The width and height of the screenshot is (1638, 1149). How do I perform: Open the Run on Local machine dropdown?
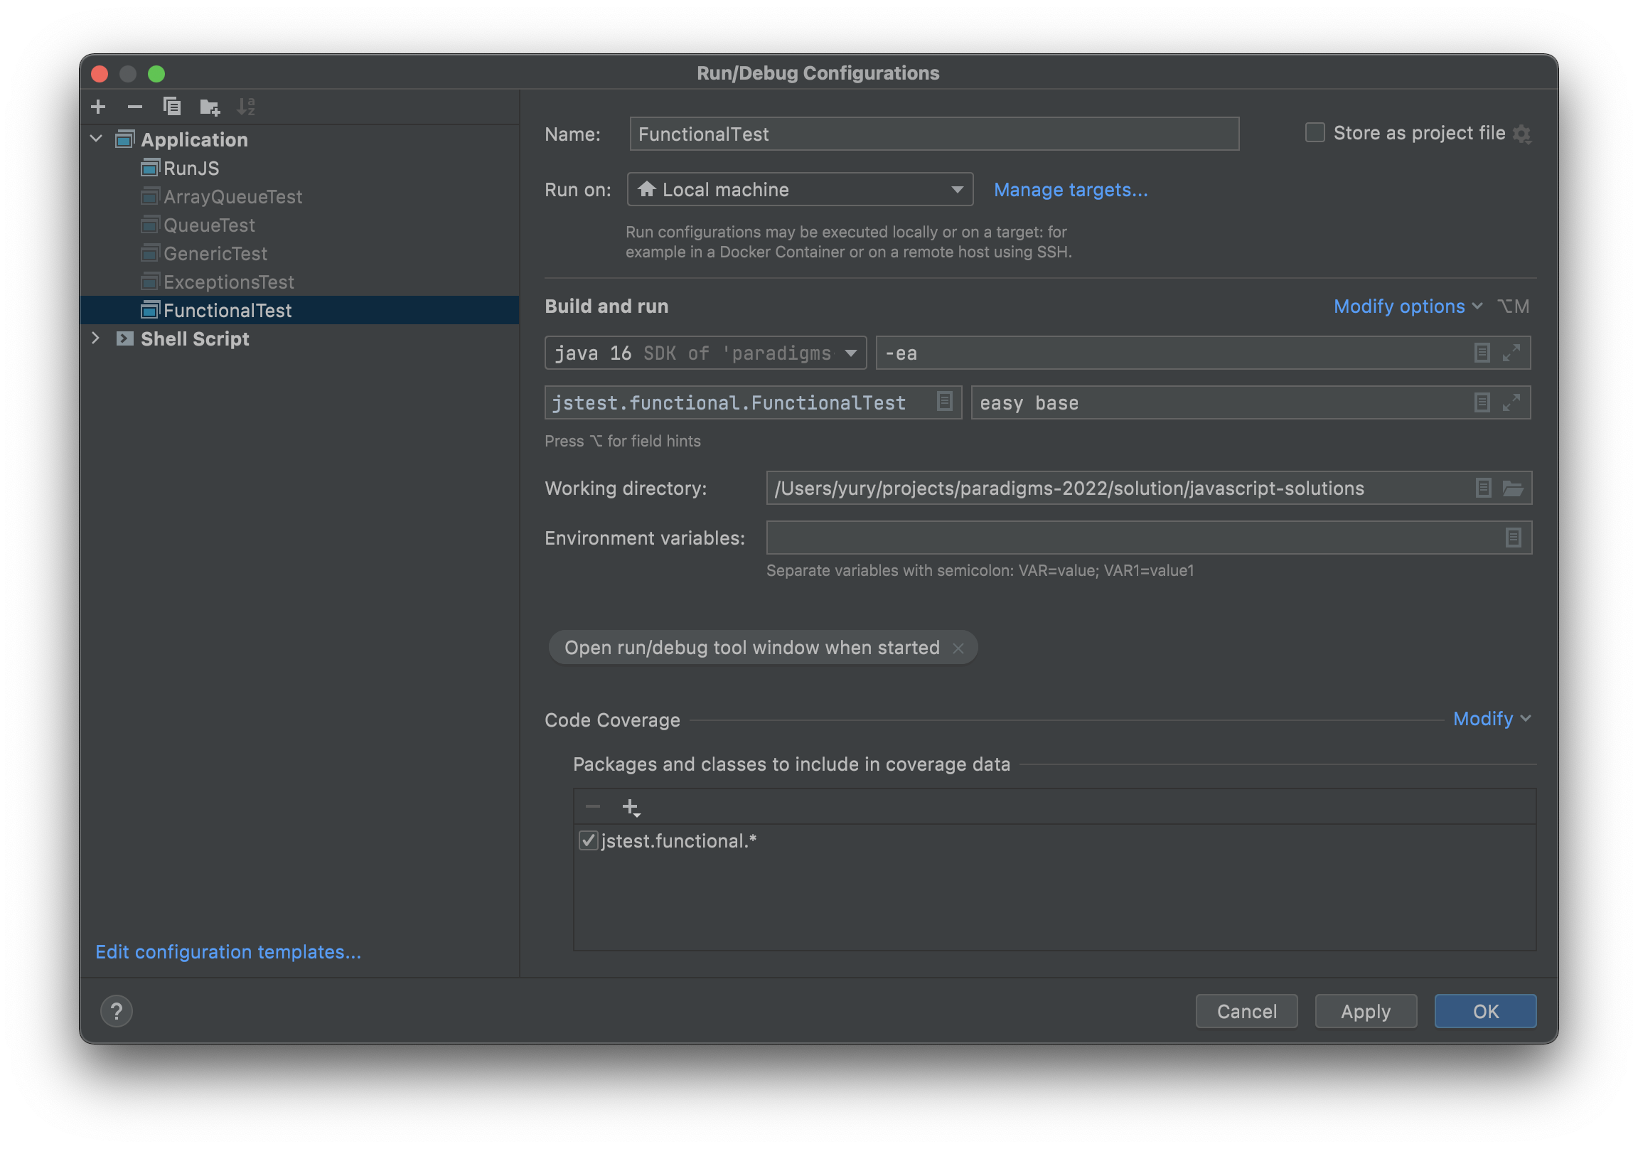800,189
